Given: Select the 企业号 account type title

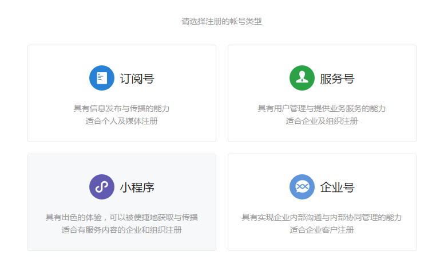Looking at the screenshot, I should coord(337,187).
